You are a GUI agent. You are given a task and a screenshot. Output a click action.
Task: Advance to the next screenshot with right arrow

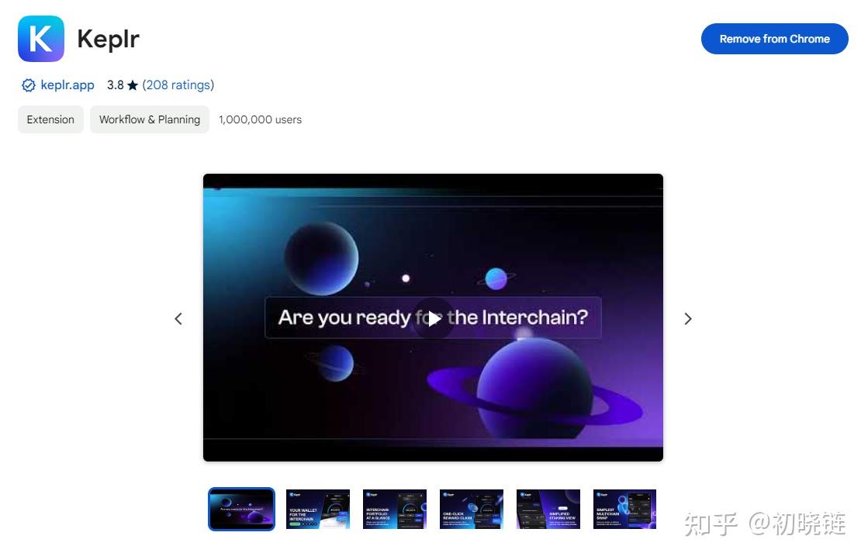[687, 319]
